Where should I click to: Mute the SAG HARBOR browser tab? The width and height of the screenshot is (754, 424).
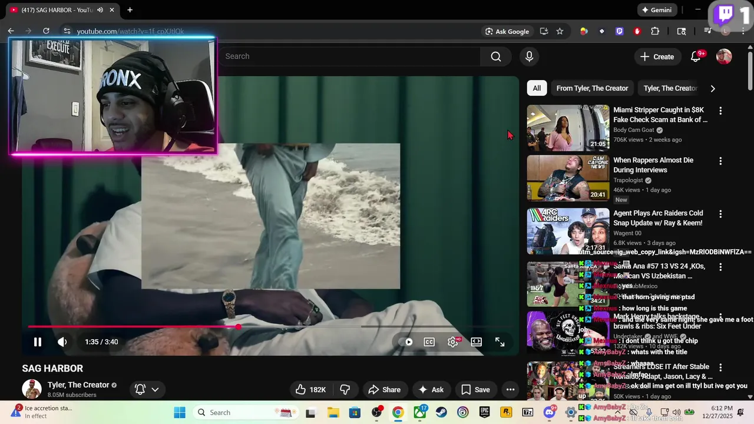100,10
